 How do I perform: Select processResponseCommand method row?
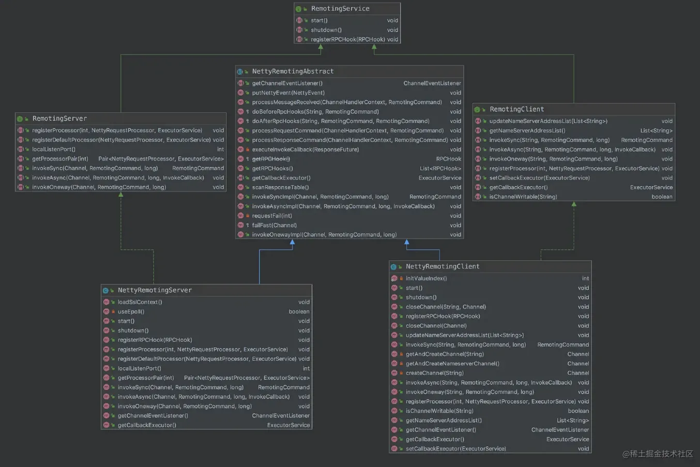point(349,140)
